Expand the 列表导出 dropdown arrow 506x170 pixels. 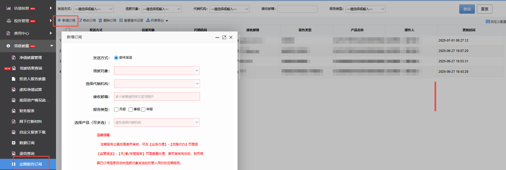tap(167, 21)
